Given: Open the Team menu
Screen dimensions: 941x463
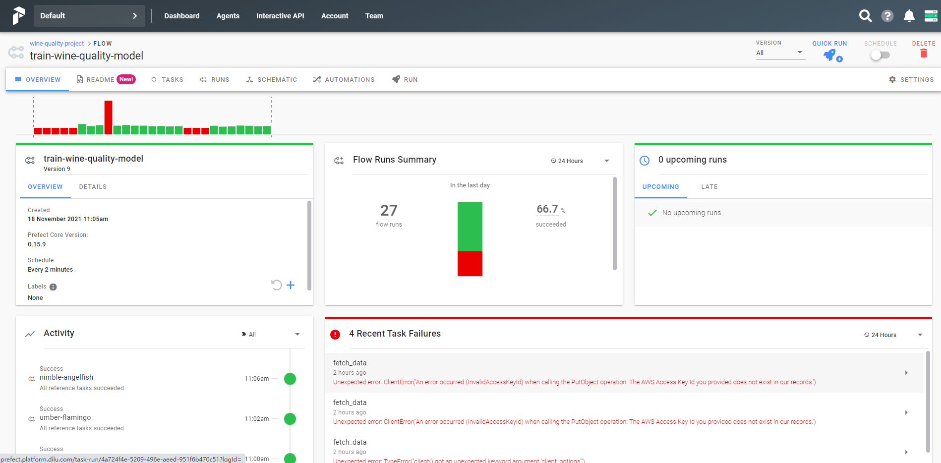Looking at the screenshot, I should pyautogui.click(x=374, y=16).
